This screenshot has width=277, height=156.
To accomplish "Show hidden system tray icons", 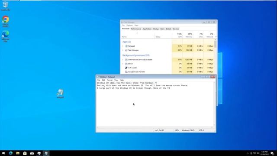I will [248, 153].
